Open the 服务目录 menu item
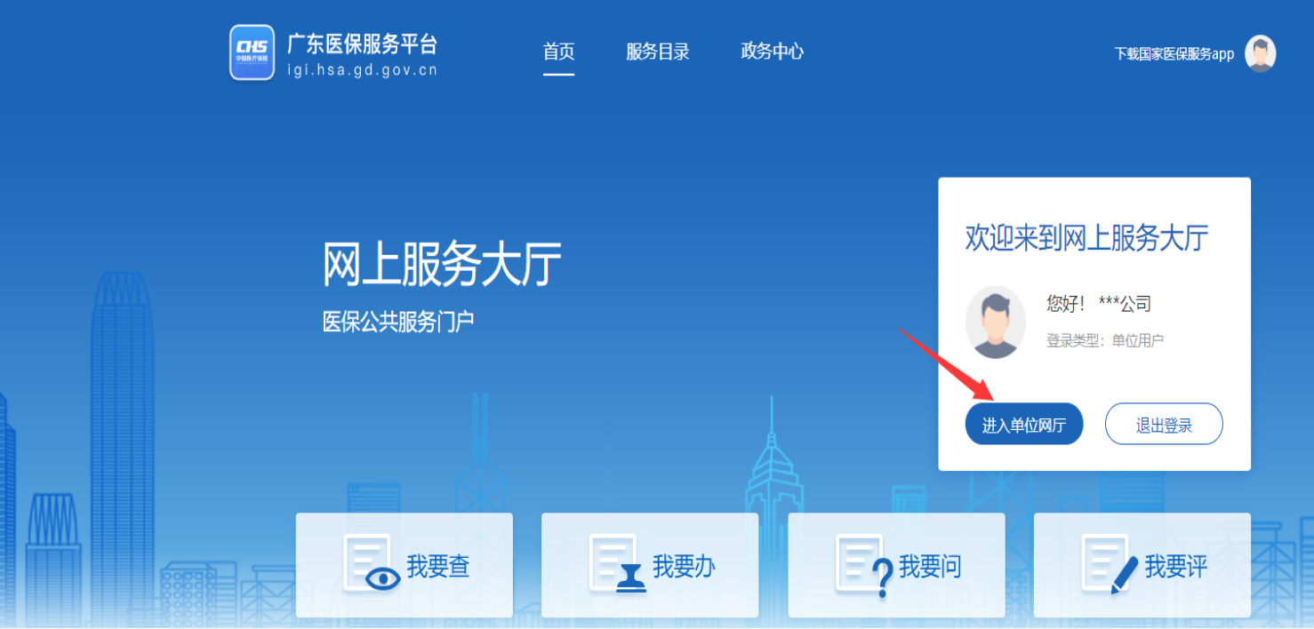 pyautogui.click(x=657, y=52)
